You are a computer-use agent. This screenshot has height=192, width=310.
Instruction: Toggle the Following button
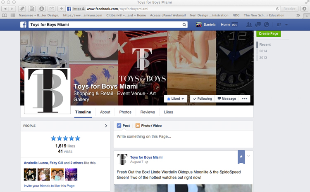pos(203,98)
